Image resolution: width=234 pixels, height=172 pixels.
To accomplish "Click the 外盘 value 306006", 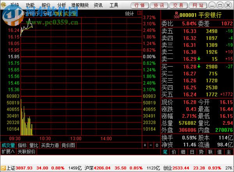I will tap(188, 130).
